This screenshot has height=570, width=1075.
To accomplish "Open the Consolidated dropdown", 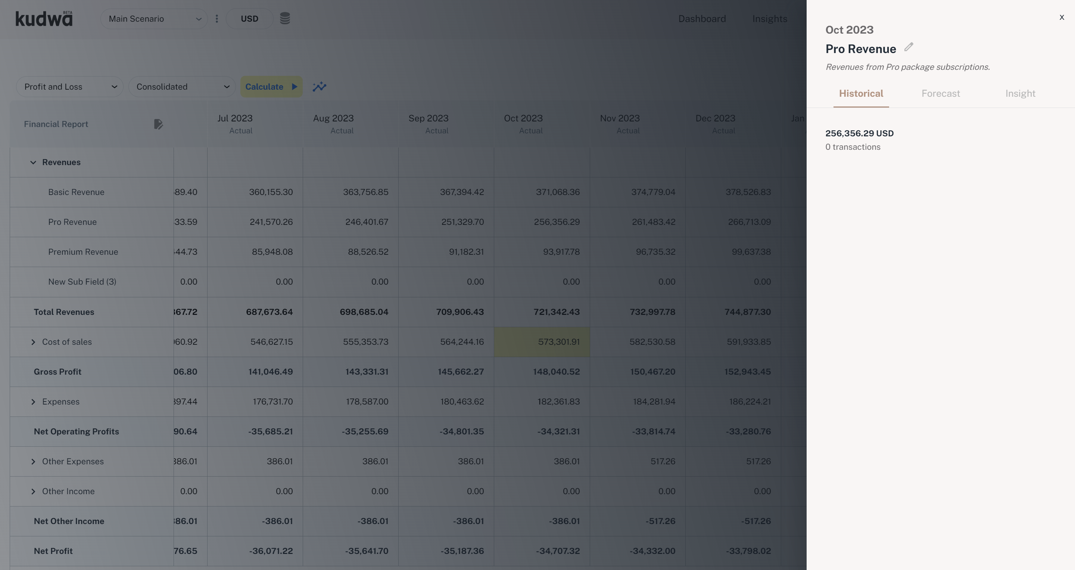I will 182,86.
